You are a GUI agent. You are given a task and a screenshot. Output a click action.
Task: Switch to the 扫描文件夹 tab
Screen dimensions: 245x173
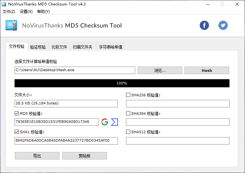(83, 47)
